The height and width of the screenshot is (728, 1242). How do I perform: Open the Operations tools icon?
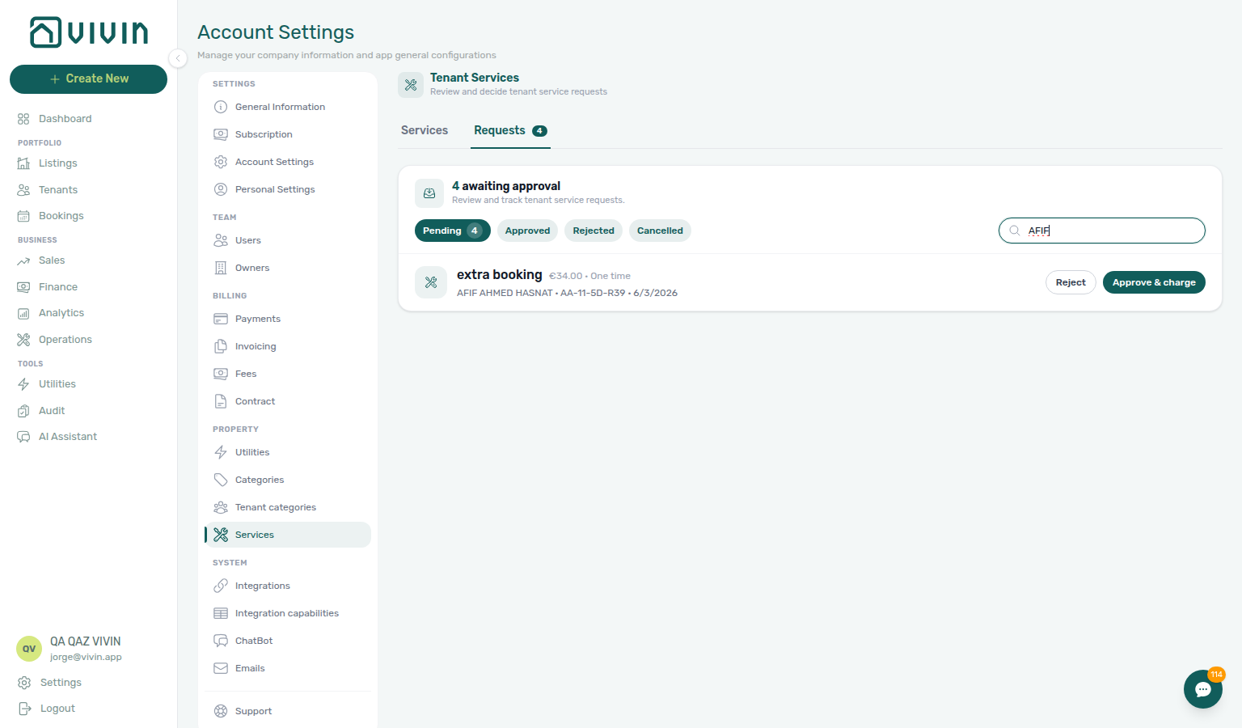pyautogui.click(x=23, y=340)
